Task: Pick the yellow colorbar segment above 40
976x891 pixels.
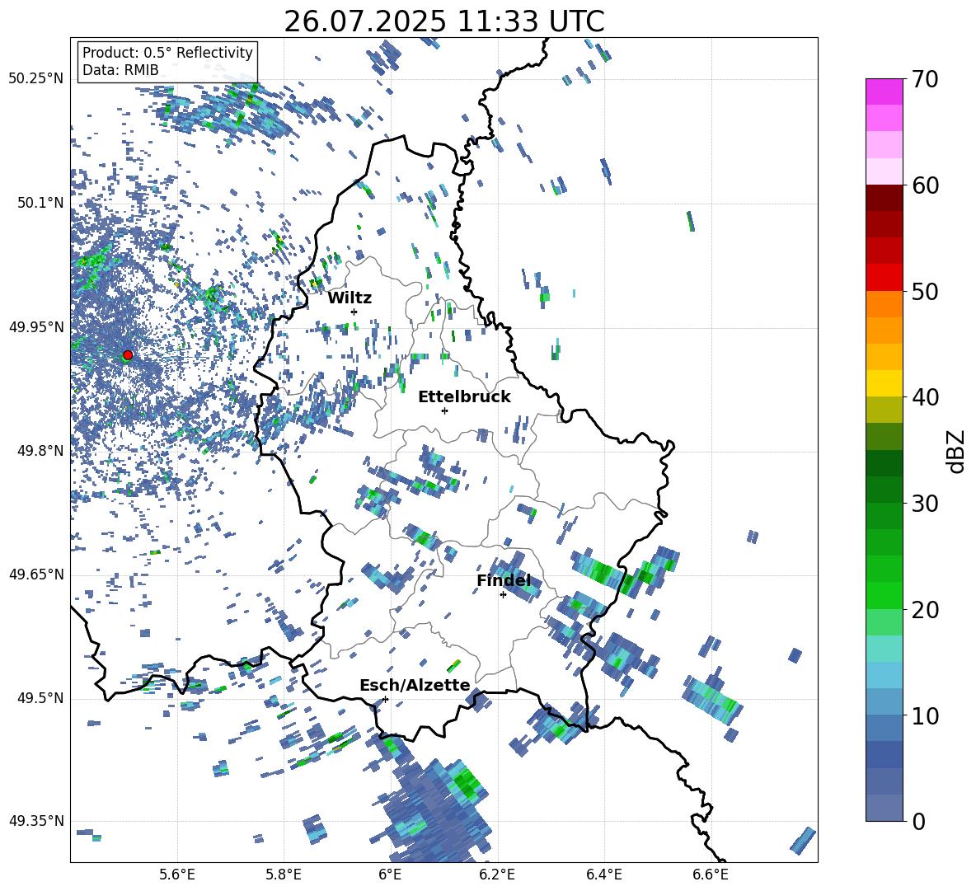Action: [x=884, y=383]
